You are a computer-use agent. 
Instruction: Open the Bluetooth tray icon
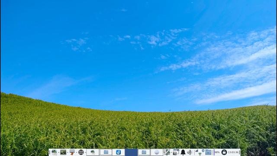click(203, 150)
